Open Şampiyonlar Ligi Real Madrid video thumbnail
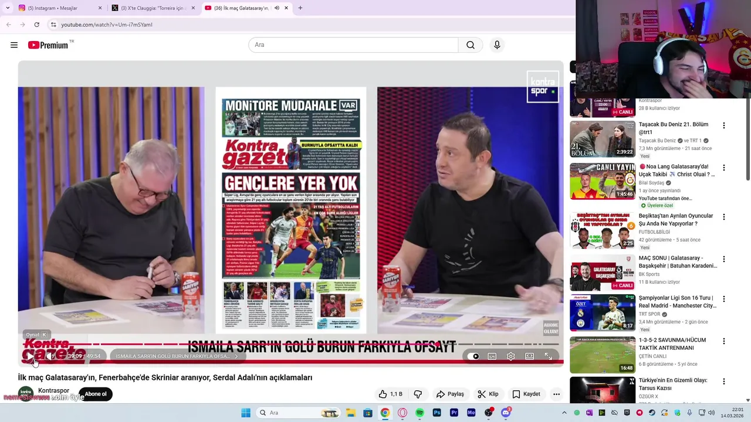The width and height of the screenshot is (751, 422). pos(603,313)
